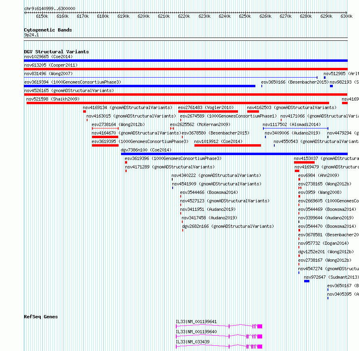This screenshot has height=351, width=359.
Task: Open nsv972647 (Sudmant2013) variant
Action: (331, 277)
